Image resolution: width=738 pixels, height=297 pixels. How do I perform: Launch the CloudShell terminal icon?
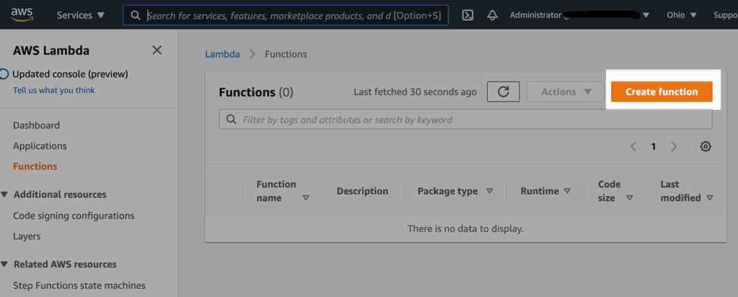coord(468,15)
